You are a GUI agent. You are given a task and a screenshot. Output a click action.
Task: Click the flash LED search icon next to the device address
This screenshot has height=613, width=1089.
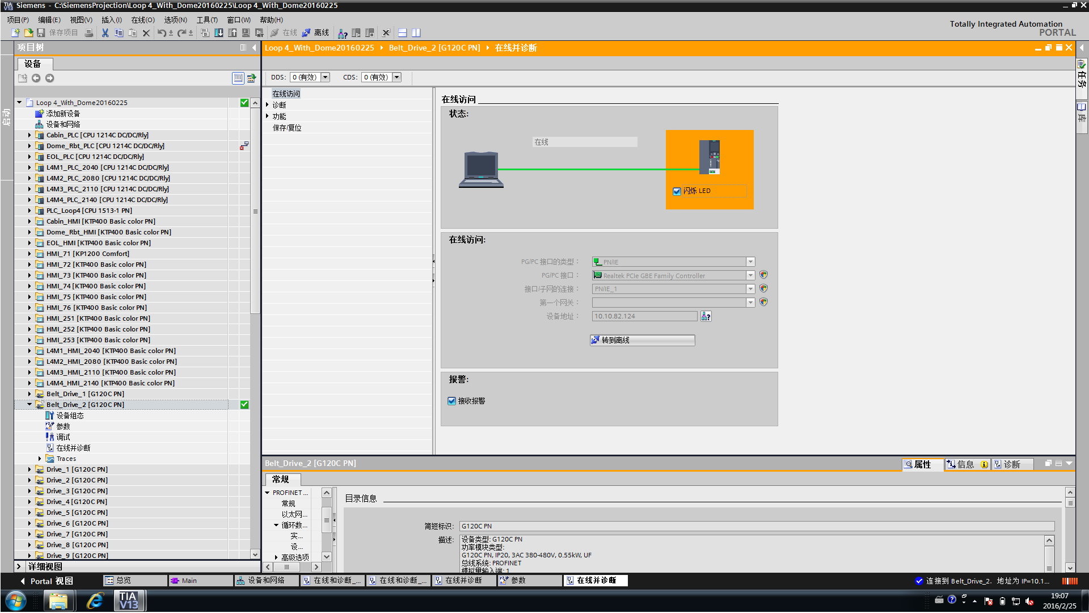(x=706, y=316)
